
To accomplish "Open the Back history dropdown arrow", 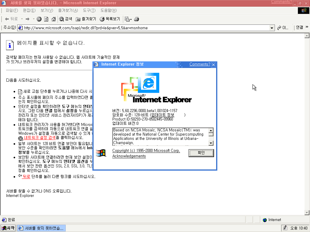I will coord(22,19).
